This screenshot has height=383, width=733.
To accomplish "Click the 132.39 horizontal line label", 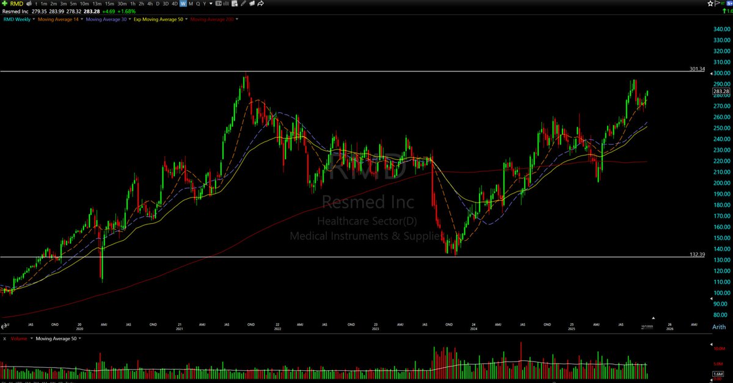I will click(698, 254).
